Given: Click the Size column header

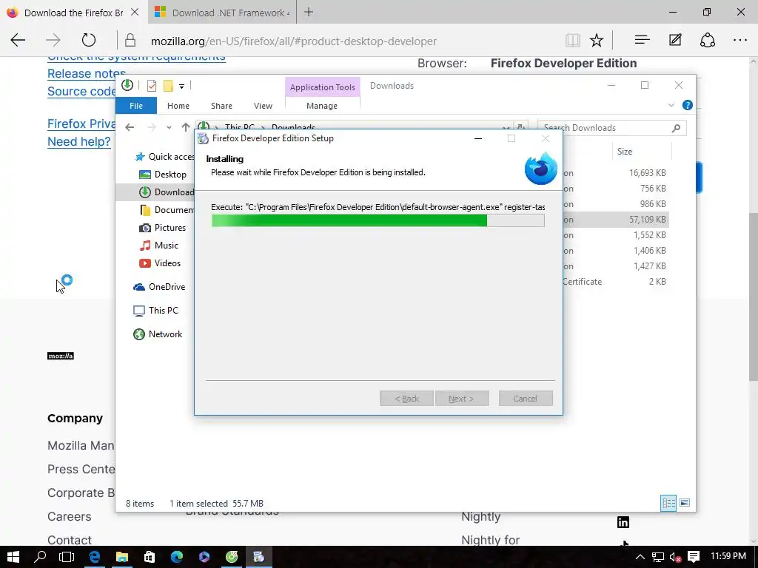Looking at the screenshot, I should 642,151.
